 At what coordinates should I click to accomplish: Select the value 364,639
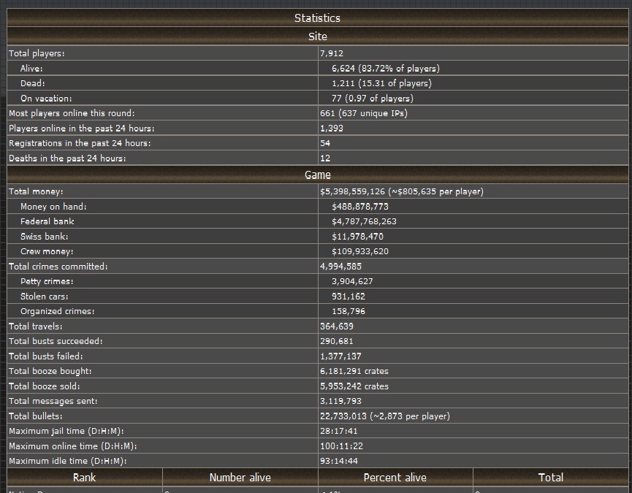[x=337, y=326]
